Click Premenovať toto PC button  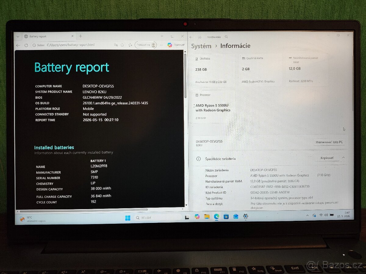(329, 142)
